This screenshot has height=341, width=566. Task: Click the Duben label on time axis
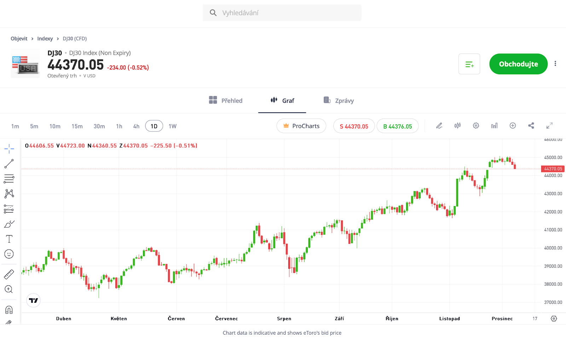(64, 319)
